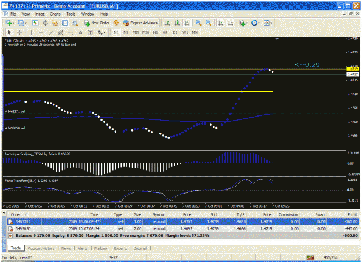Select the D1 timeframe
The height and width of the screenshot is (262, 362).
pyautogui.click(x=175, y=32)
